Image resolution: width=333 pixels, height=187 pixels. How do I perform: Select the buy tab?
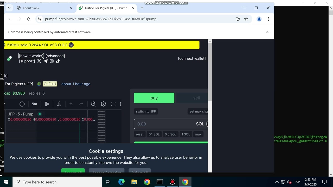(154, 98)
